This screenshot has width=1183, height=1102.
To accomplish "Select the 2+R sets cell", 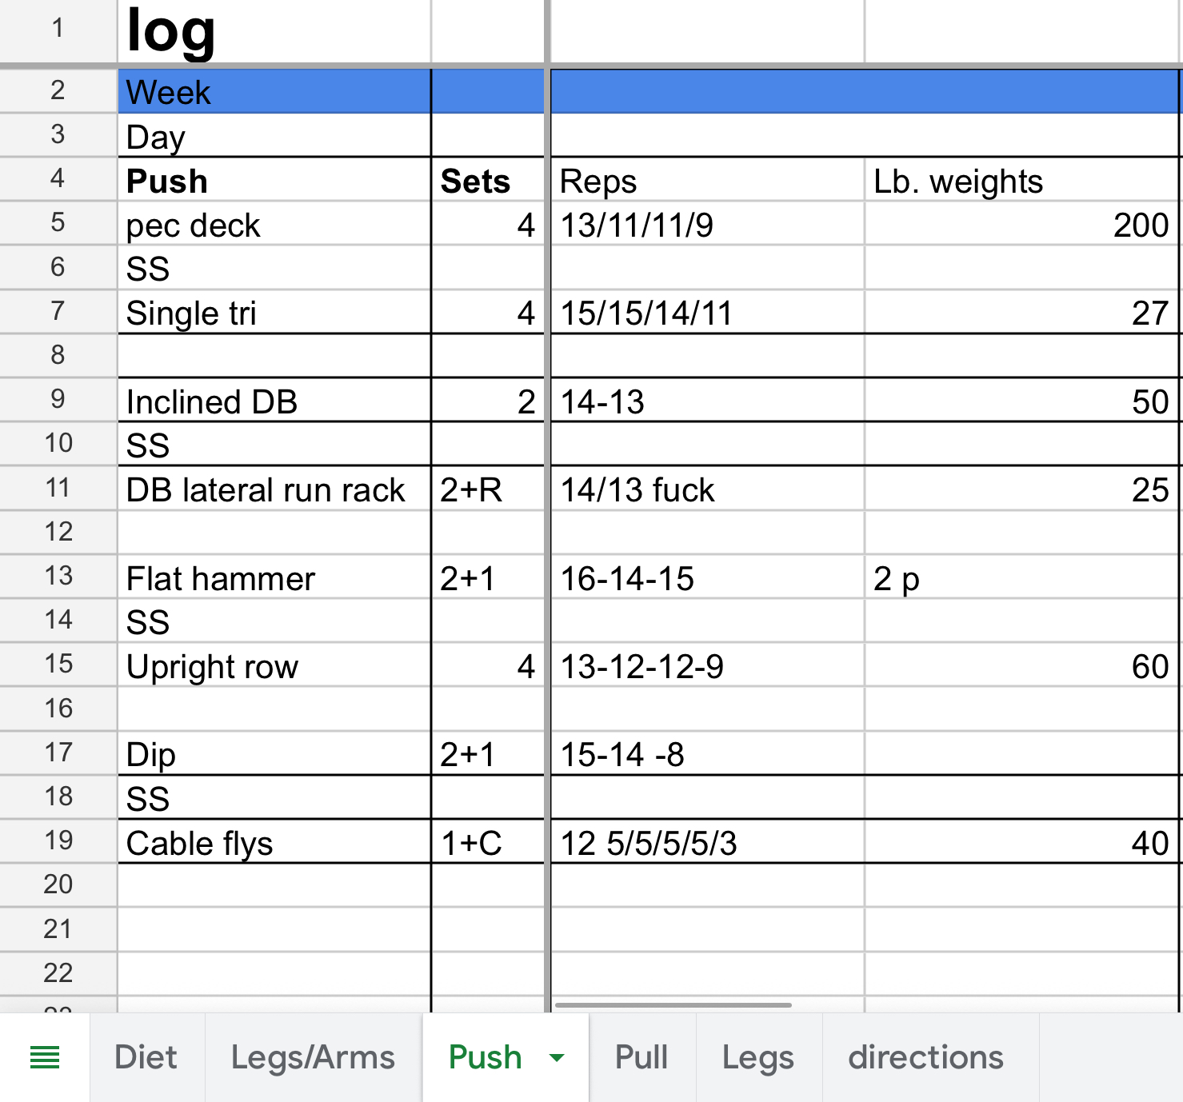I will point(486,489).
